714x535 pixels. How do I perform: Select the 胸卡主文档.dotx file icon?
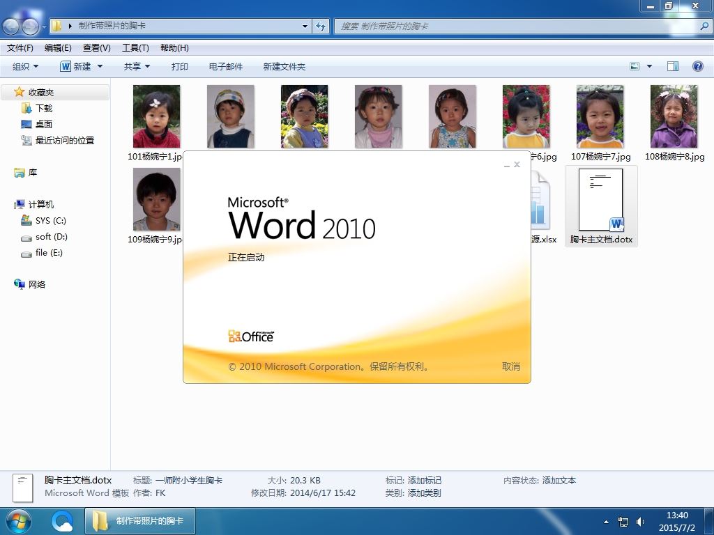point(600,199)
